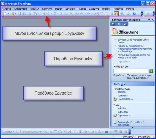
Task: Click the Redo icon
Action: pyautogui.click(x=89, y=14)
